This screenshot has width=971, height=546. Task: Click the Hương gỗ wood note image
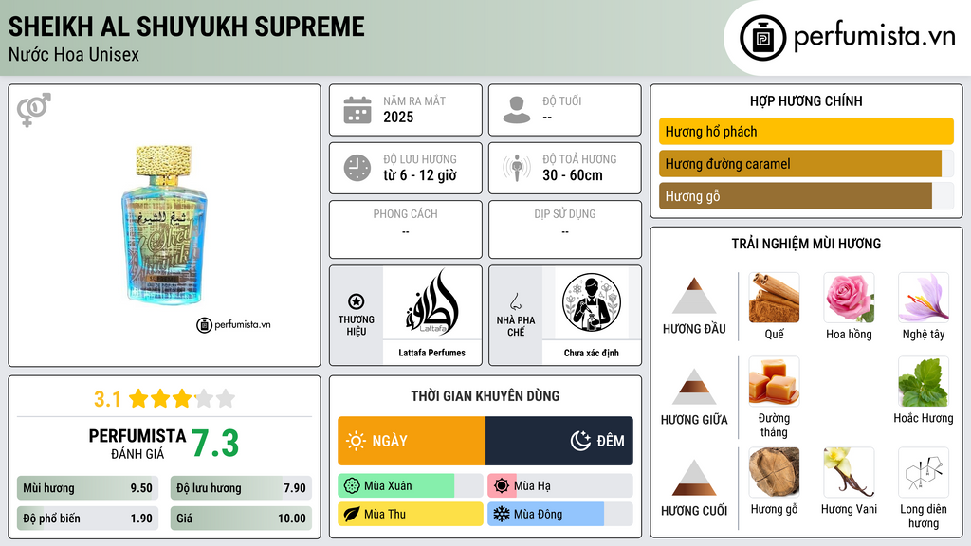(x=774, y=473)
